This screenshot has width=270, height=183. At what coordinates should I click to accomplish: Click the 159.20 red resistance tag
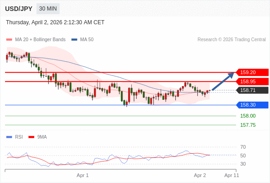point(252,72)
